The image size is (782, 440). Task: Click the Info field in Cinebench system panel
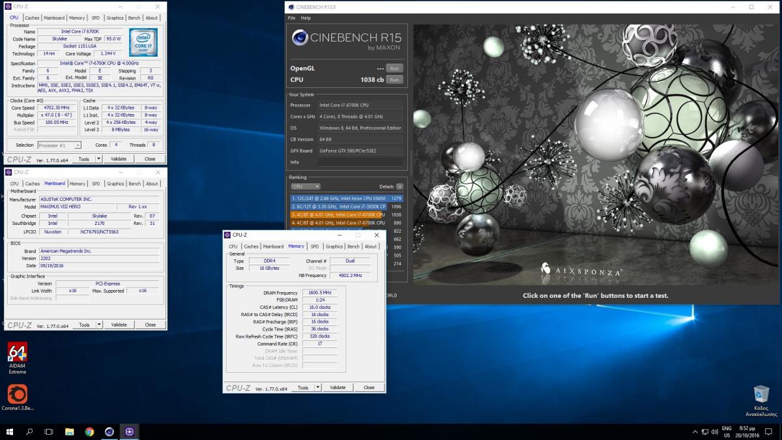tap(360, 162)
